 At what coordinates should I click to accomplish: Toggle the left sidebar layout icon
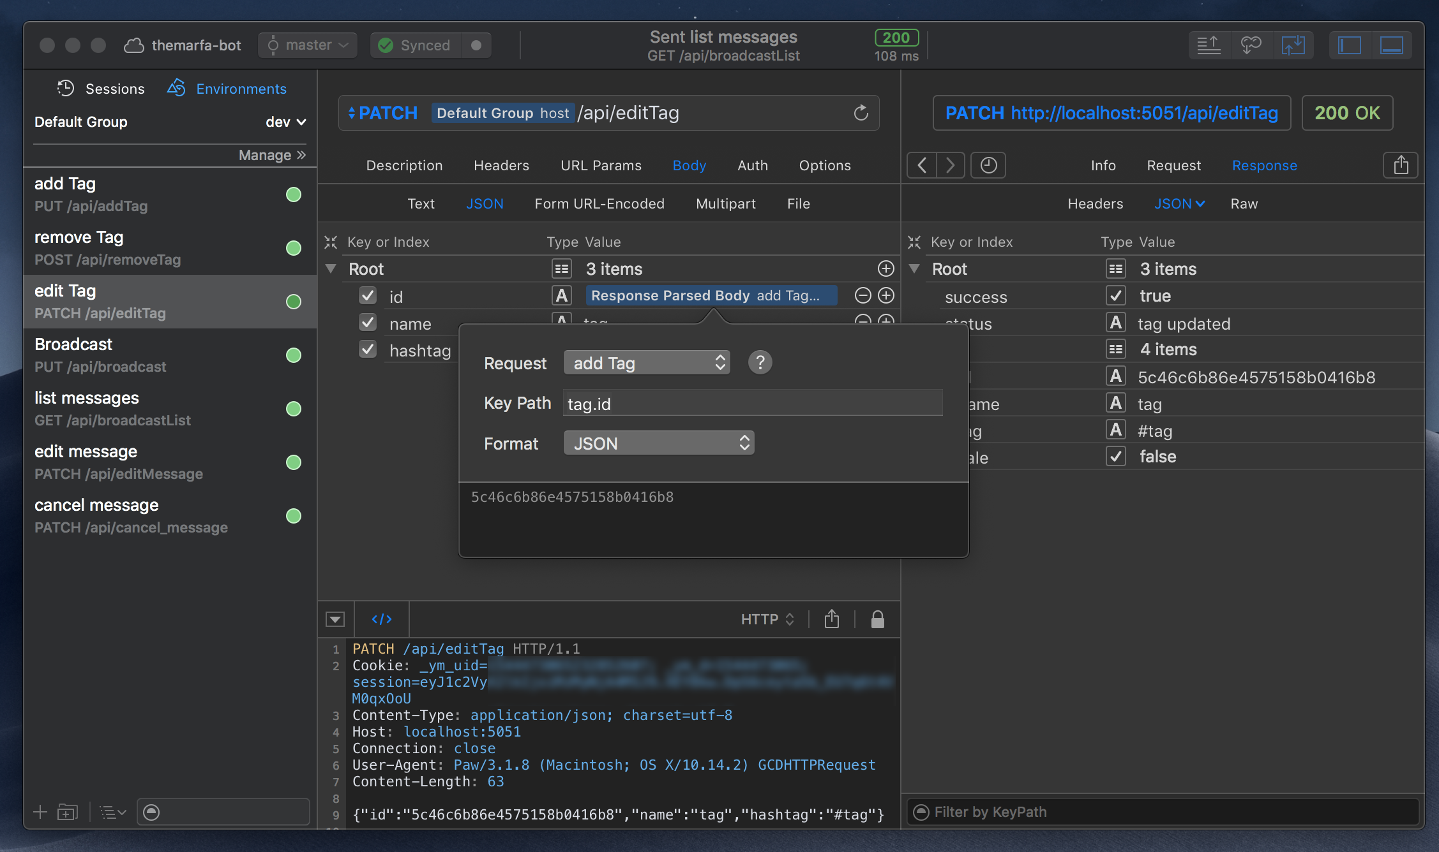[1350, 45]
